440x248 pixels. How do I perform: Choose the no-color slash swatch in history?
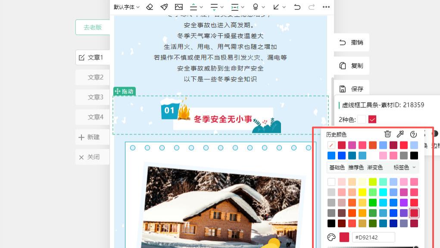click(x=331, y=145)
